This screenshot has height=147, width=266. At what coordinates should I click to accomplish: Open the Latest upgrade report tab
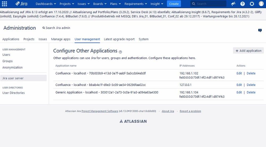(x=119, y=39)
